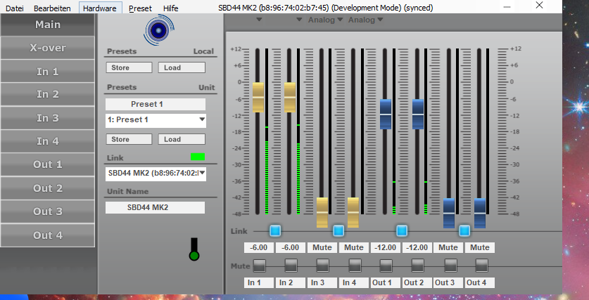The width and height of the screenshot is (589, 300).
Task: Toggle link between Out 3 and Out 4
Action: coord(464,230)
